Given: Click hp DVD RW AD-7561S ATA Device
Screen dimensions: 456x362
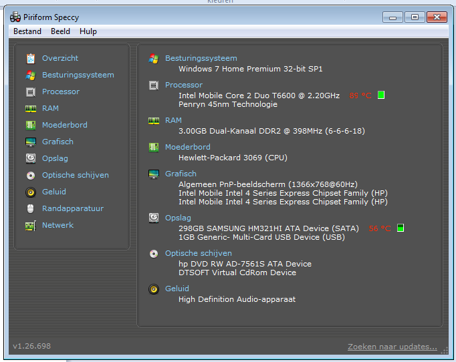Looking at the screenshot, I should [245, 264].
